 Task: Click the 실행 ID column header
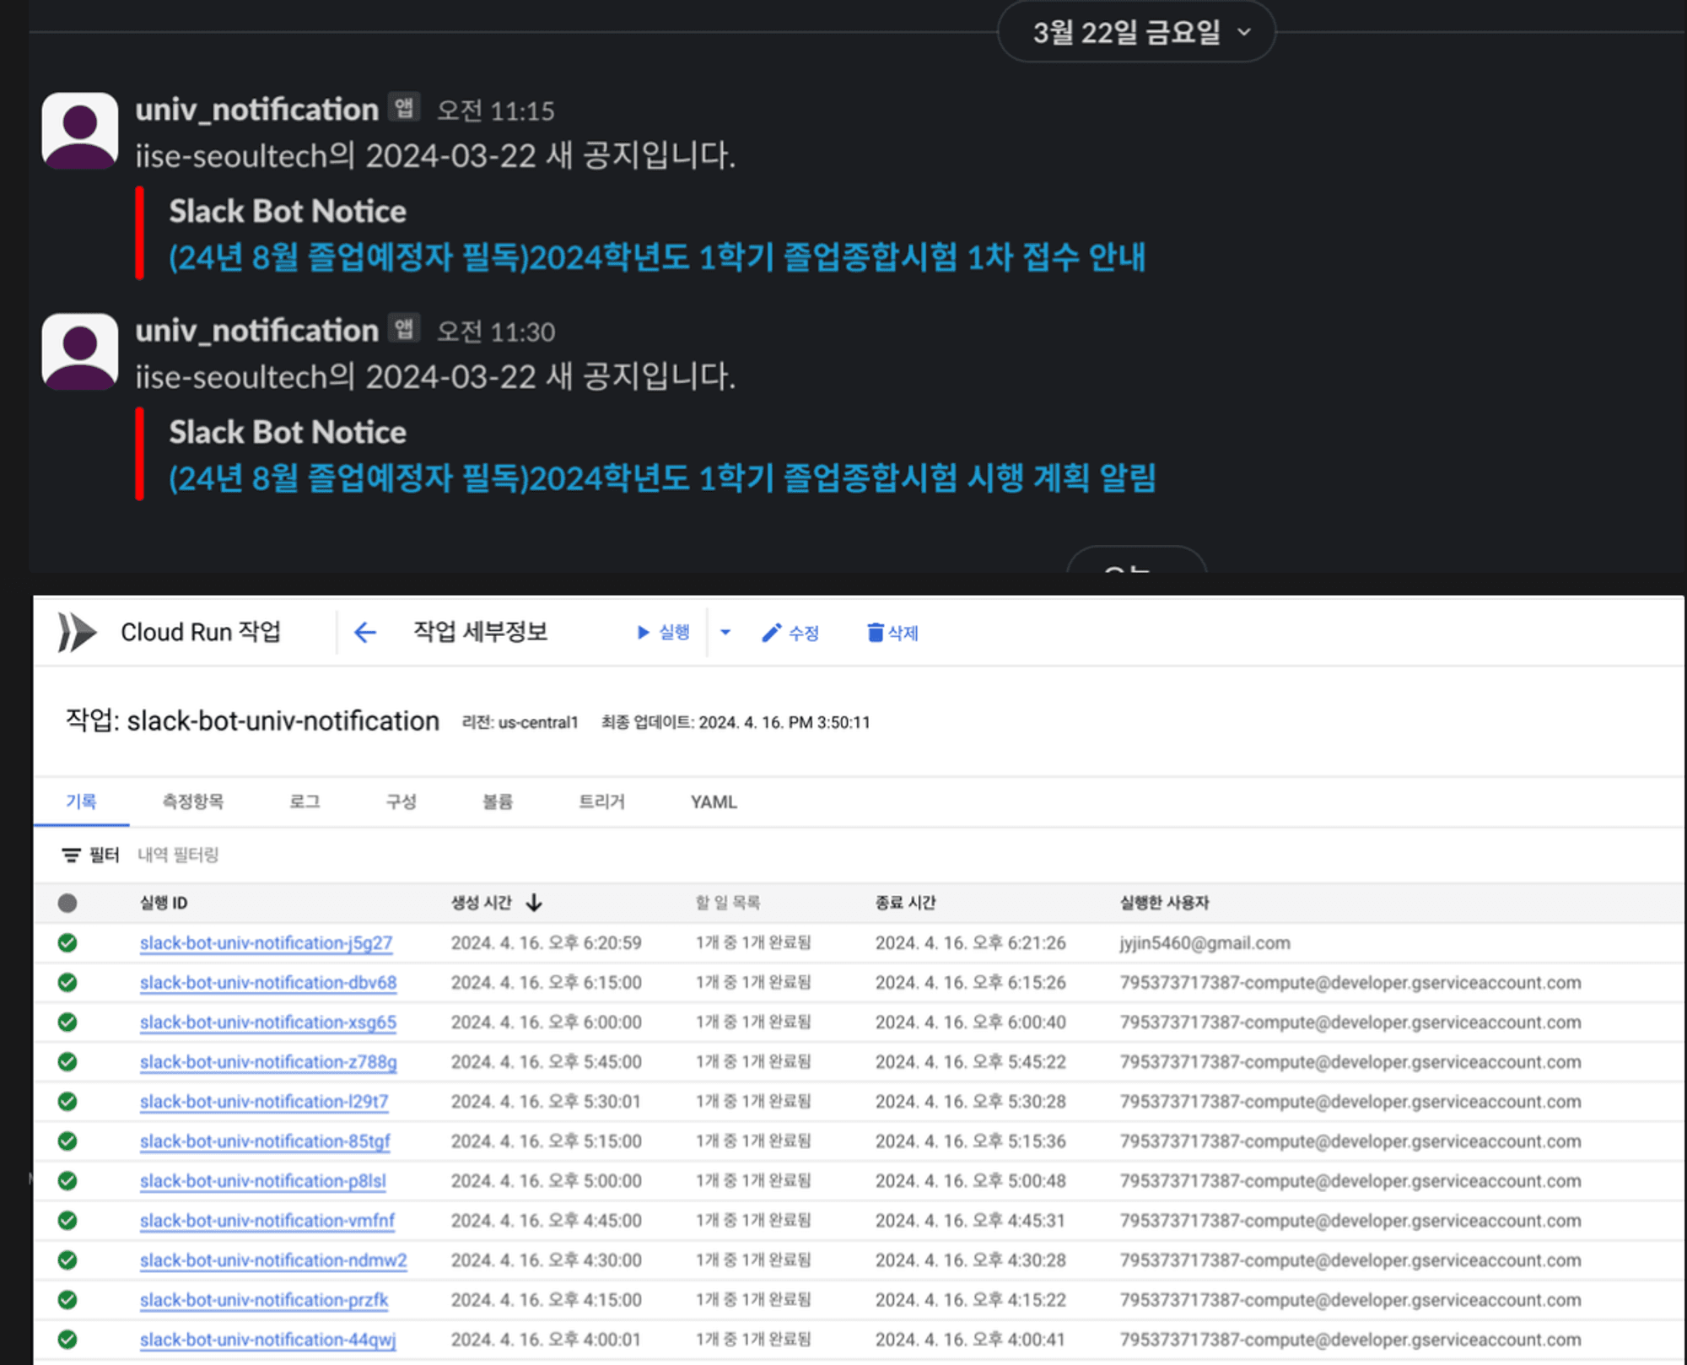point(164,903)
